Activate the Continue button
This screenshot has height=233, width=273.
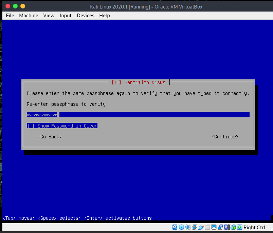(225, 137)
